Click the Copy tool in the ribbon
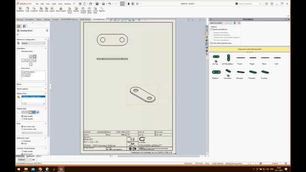The height and width of the screenshot is (172, 306). pyautogui.click(x=27, y=10)
